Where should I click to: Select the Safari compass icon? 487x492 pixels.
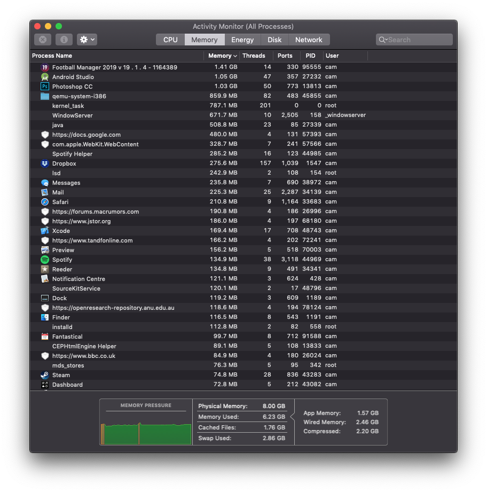45,202
